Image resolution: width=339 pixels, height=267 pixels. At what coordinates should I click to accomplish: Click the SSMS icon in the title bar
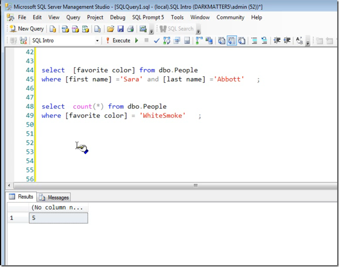pos(8,7)
